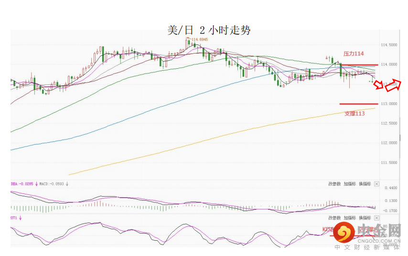Click the pink arrow in the KDJ panel header
Viewport: 408px width, 256px height.
point(21,218)
